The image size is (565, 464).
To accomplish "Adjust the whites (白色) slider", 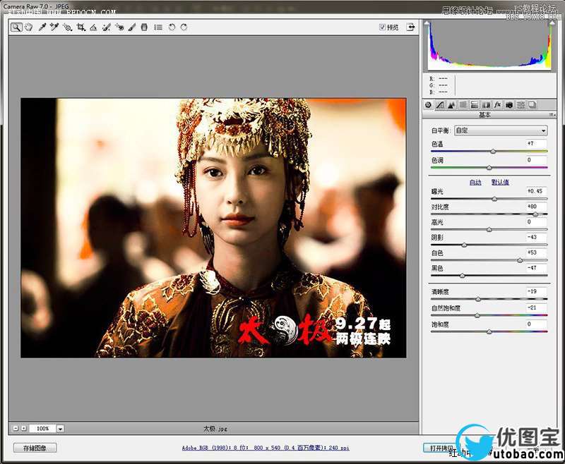I will point(520,260).
